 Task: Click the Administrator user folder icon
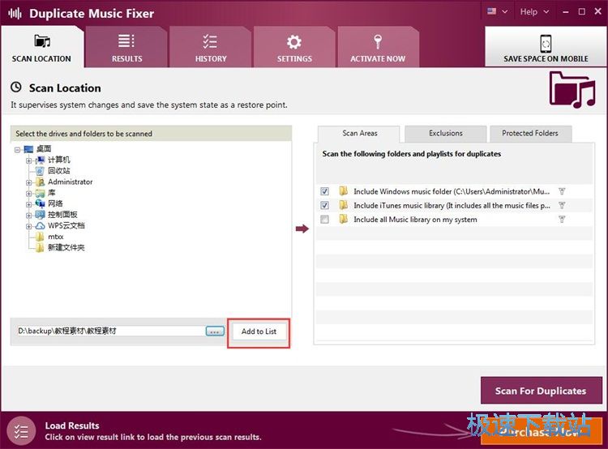(40, 182)
